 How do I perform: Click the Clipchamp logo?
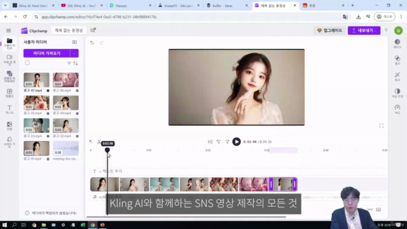pos(34,31)
